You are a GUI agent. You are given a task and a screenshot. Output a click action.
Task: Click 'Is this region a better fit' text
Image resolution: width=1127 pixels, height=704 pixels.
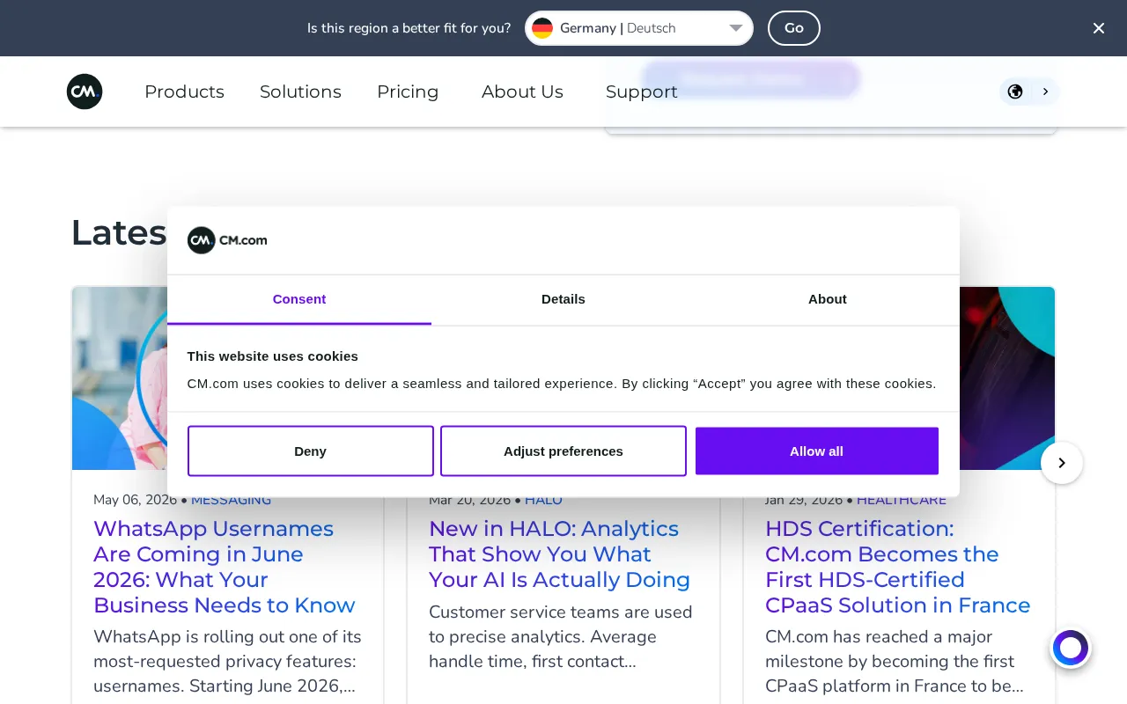click(x=409, y=28)
